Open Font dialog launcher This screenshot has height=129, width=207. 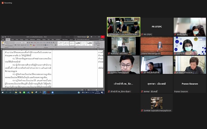36,47
